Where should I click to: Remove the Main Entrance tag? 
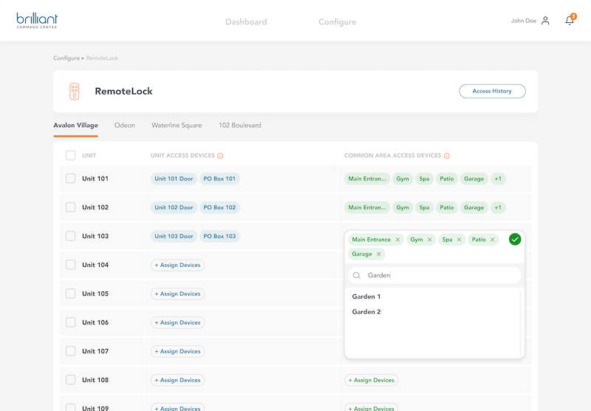tap(397, 240)
